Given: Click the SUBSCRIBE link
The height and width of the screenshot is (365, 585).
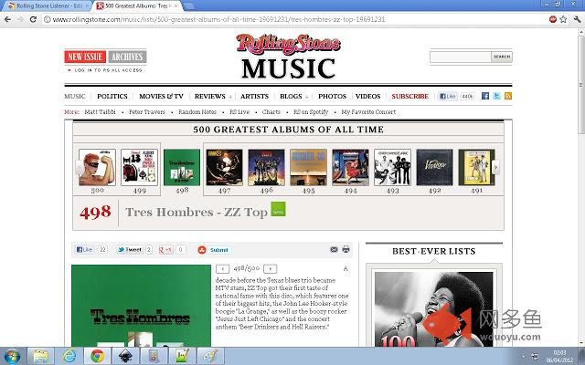Looking at the screenshot, I should [410, 96].
